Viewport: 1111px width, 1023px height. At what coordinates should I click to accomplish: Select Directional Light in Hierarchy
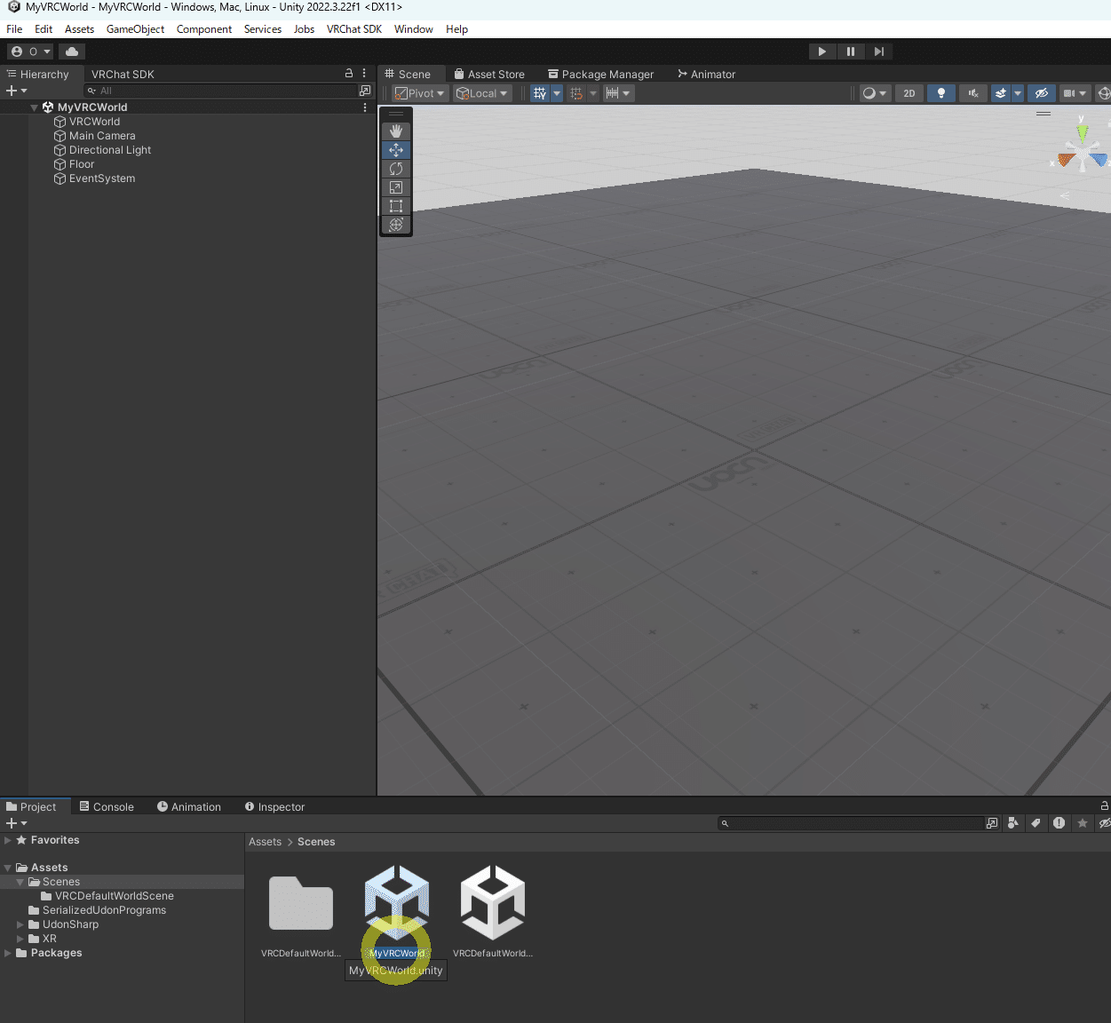(110, 150)
